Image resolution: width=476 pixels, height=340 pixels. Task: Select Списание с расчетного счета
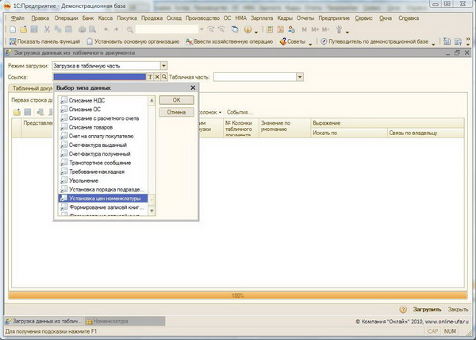click(103, 118)
